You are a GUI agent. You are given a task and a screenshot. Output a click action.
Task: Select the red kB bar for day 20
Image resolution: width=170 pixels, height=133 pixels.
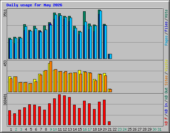(104, 112)
